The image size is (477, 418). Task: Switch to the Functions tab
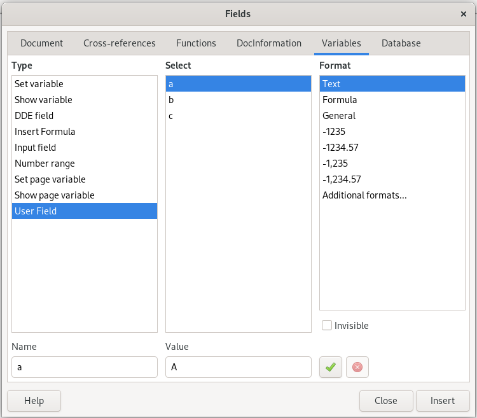(x=196, y=43)
